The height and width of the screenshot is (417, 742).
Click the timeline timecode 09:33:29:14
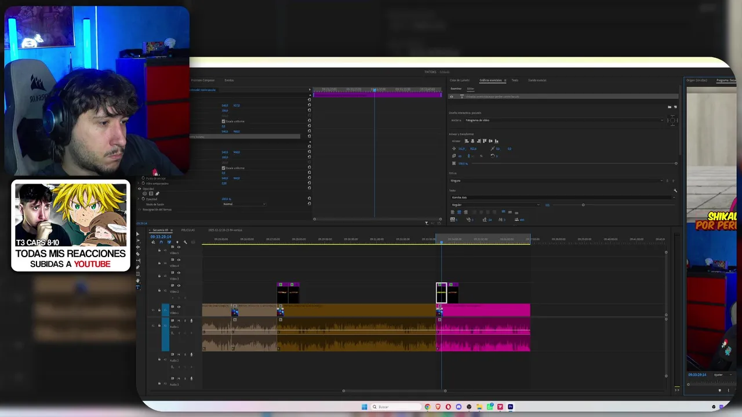[161, 236]
